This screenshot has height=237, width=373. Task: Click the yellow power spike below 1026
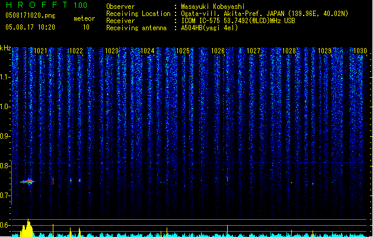coord(227,231)
